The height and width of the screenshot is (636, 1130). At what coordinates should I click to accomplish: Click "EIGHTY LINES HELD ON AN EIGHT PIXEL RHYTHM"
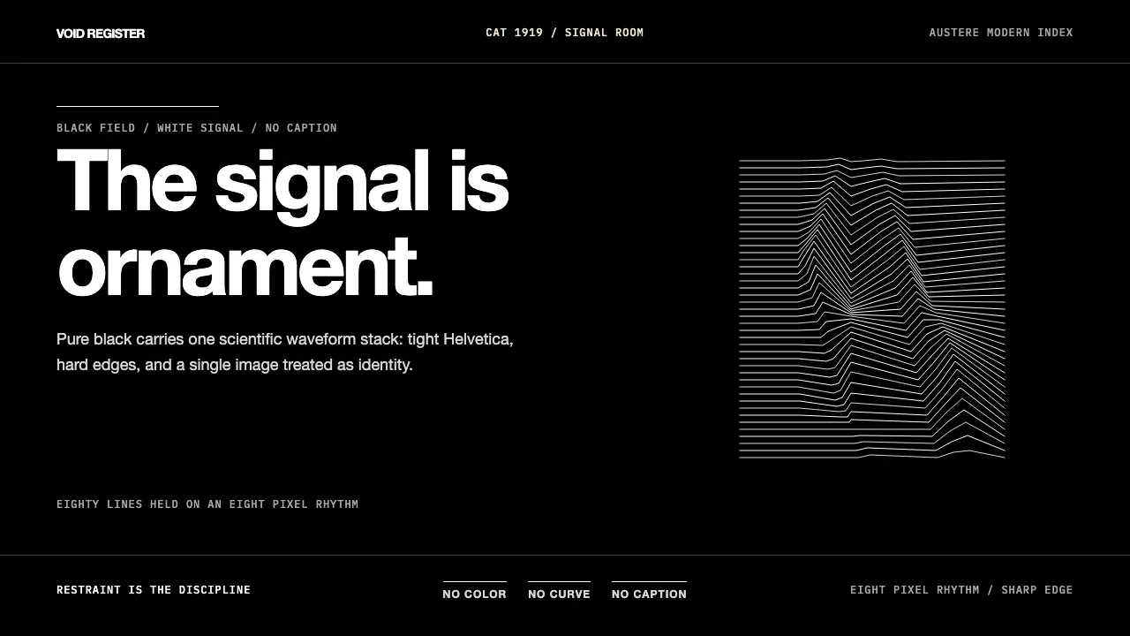point(207,504)
